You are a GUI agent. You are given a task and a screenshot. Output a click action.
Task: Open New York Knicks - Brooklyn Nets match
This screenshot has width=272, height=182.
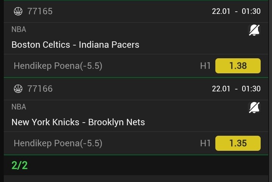point(78,122)
